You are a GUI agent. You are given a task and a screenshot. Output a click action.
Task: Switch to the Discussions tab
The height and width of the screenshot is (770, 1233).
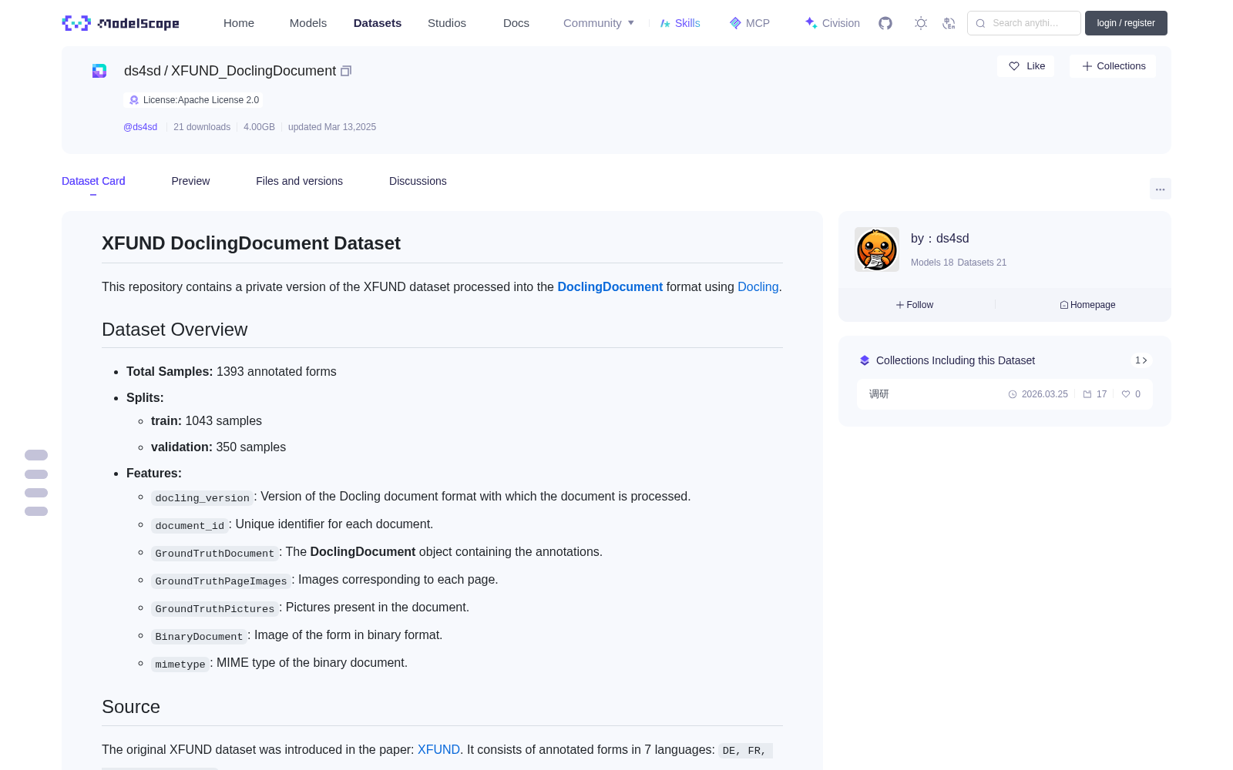(418, 181)
